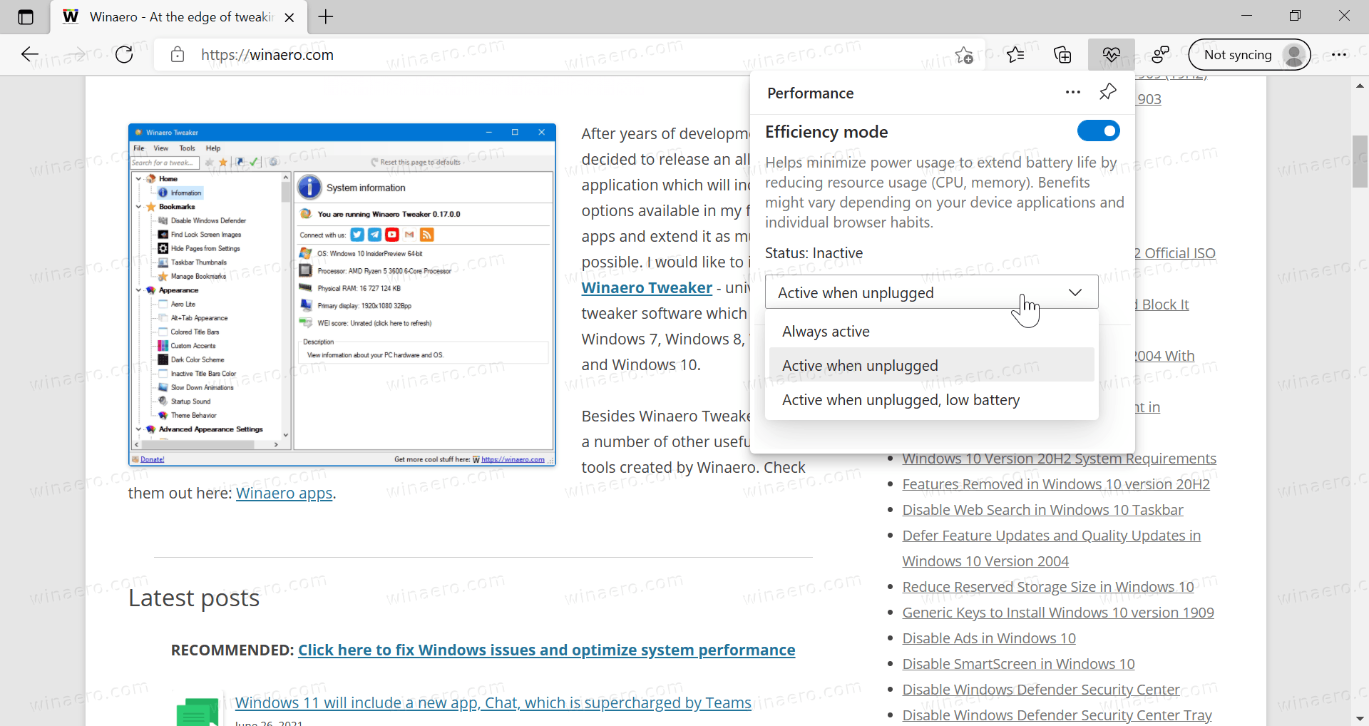
Task: Click the address bar URL
Action: click(x=267, y=55)
